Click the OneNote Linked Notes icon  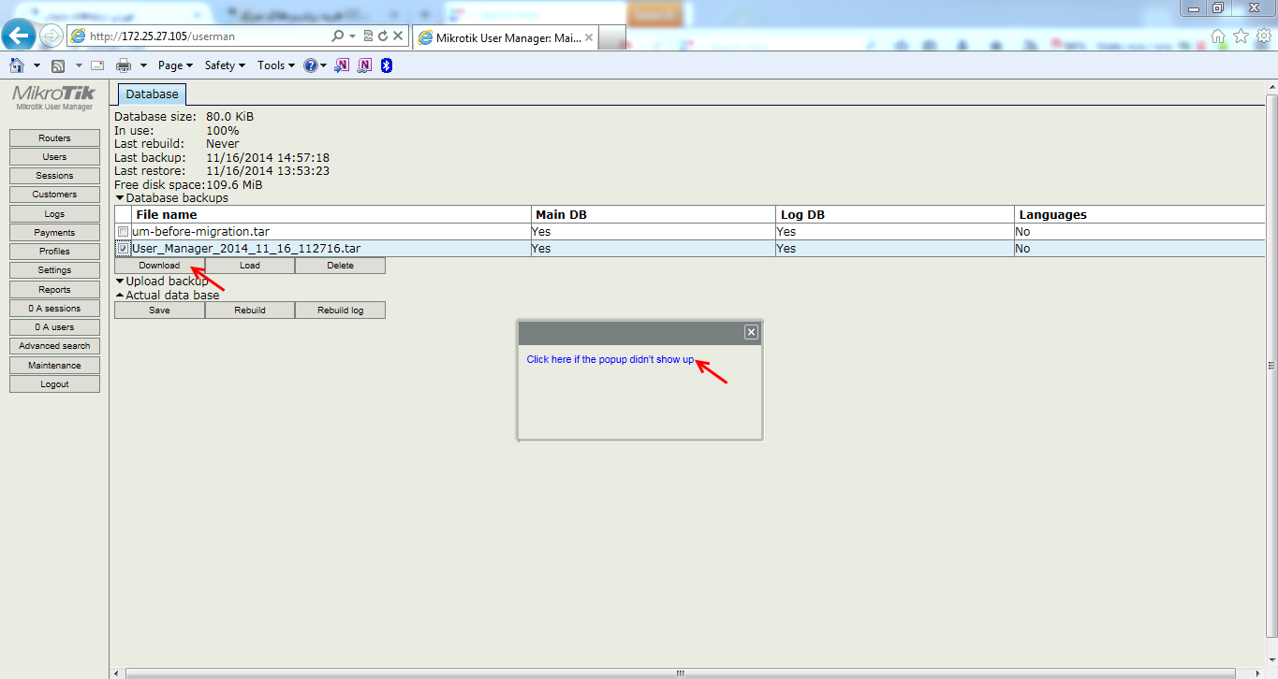click(x=364, y=65)
